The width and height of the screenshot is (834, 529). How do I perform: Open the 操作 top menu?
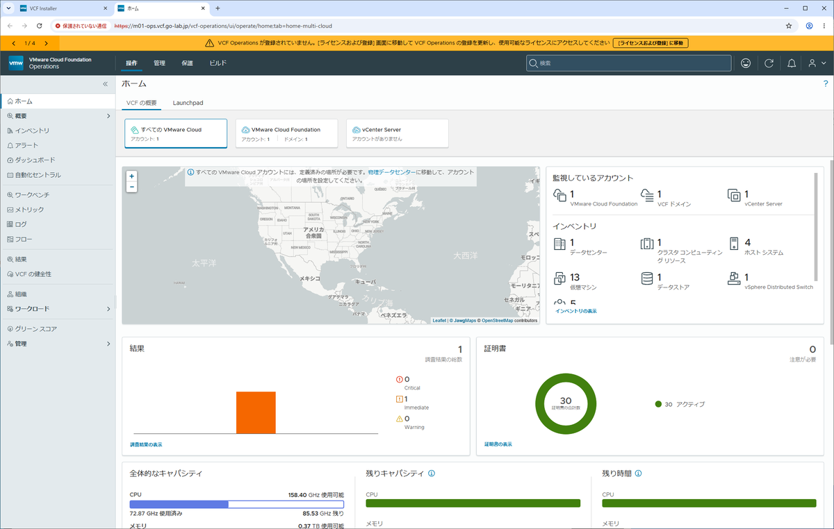[x=131, y=63]
